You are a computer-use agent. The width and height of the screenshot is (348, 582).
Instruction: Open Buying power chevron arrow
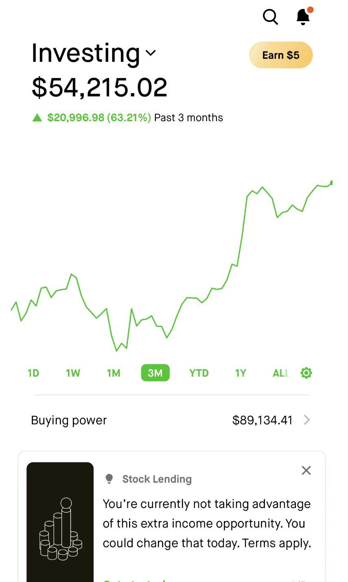[x=307, y=420]
